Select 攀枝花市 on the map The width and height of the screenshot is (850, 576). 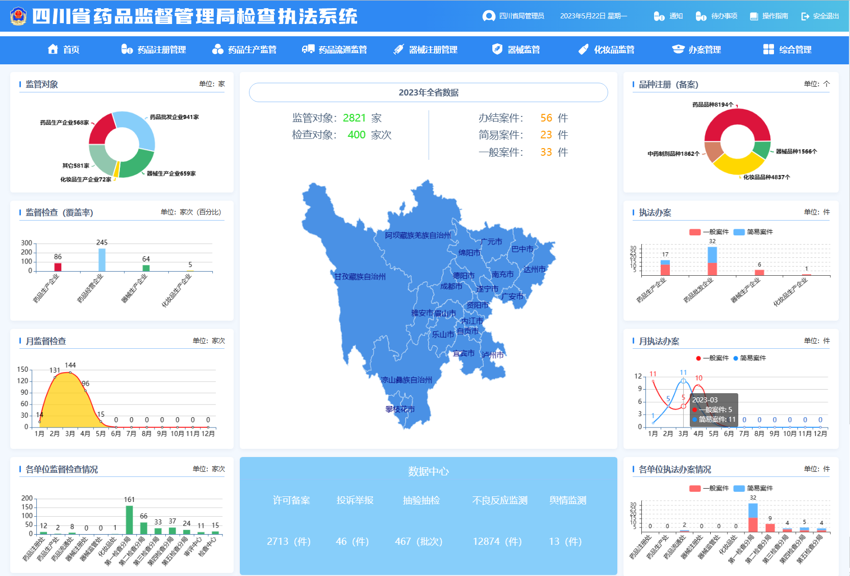400,409
